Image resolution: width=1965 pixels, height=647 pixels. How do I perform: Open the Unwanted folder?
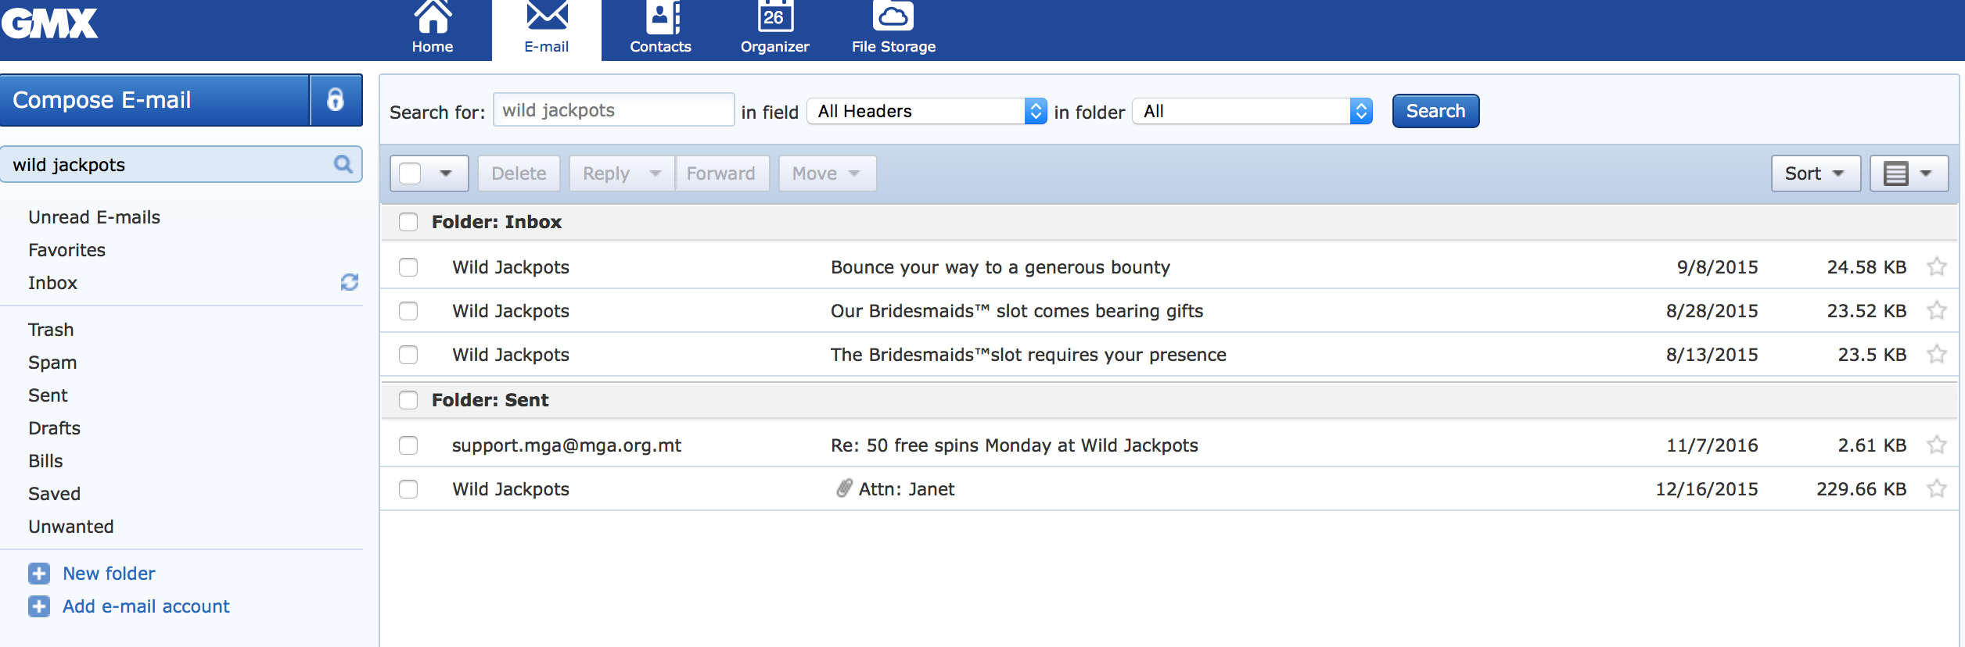point(71,527)
